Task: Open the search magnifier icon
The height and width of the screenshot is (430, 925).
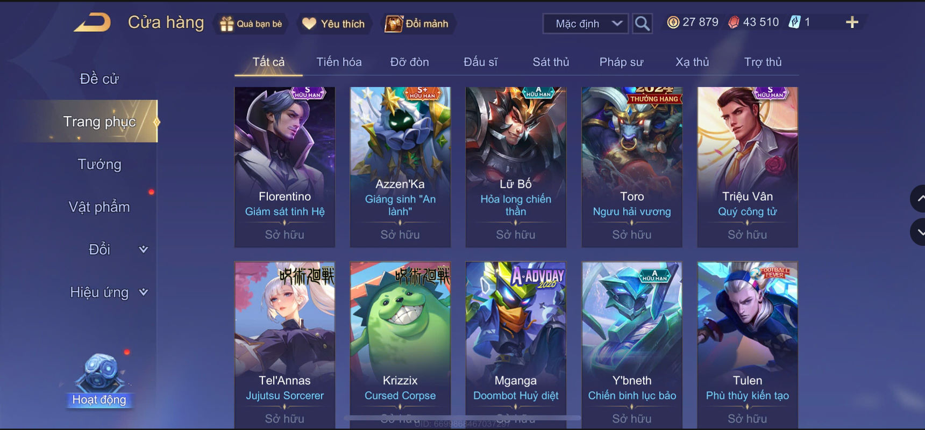Action: point(642,24)
